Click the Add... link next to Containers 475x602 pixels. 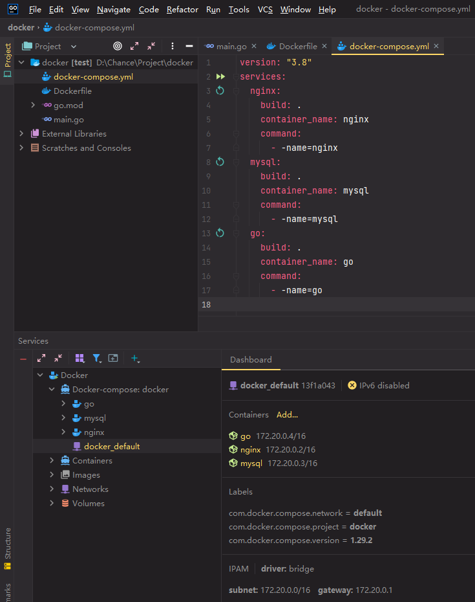coord(287,414)
